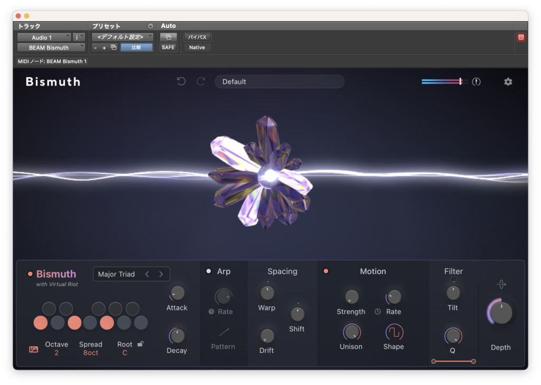The width and height of the screenshot is (541, 385).
Task: Open the デフォルト設定 preset dropdown
Action: click(x=123, y=37)
